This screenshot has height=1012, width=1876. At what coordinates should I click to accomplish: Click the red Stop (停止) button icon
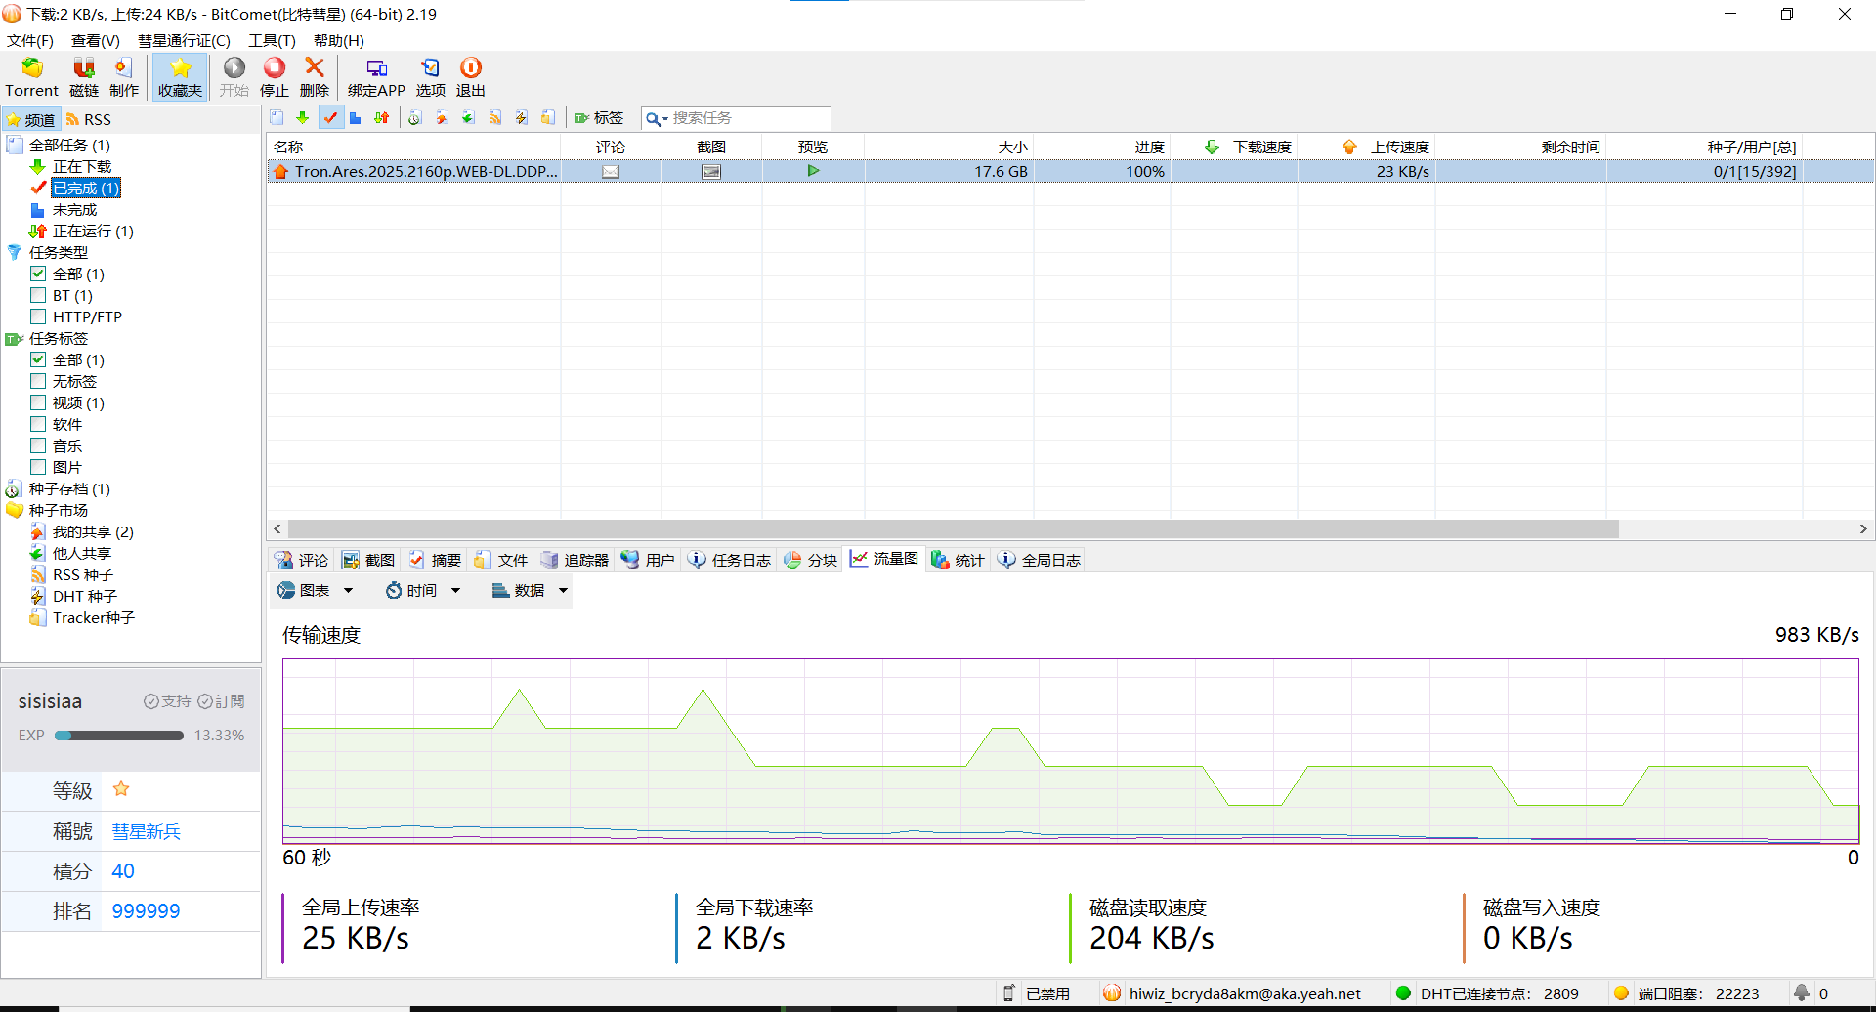[275, 68]
